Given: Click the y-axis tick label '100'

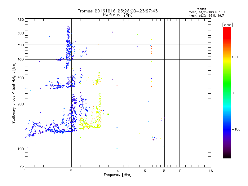Looking at the screenshot, I should pos(21,149).
